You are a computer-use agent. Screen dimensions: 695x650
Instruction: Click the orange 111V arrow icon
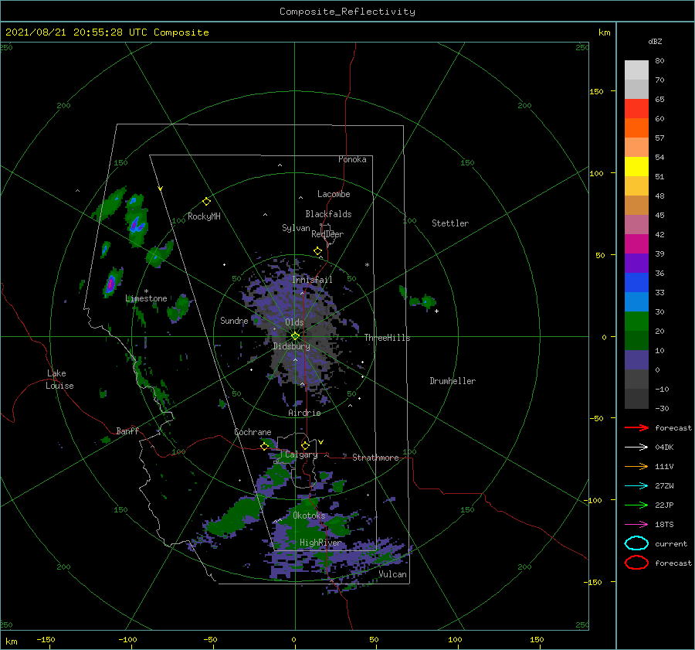click(x=636, y=466)
